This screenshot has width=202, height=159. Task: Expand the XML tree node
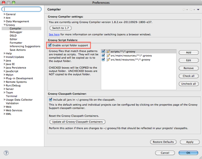click(5, 114)
